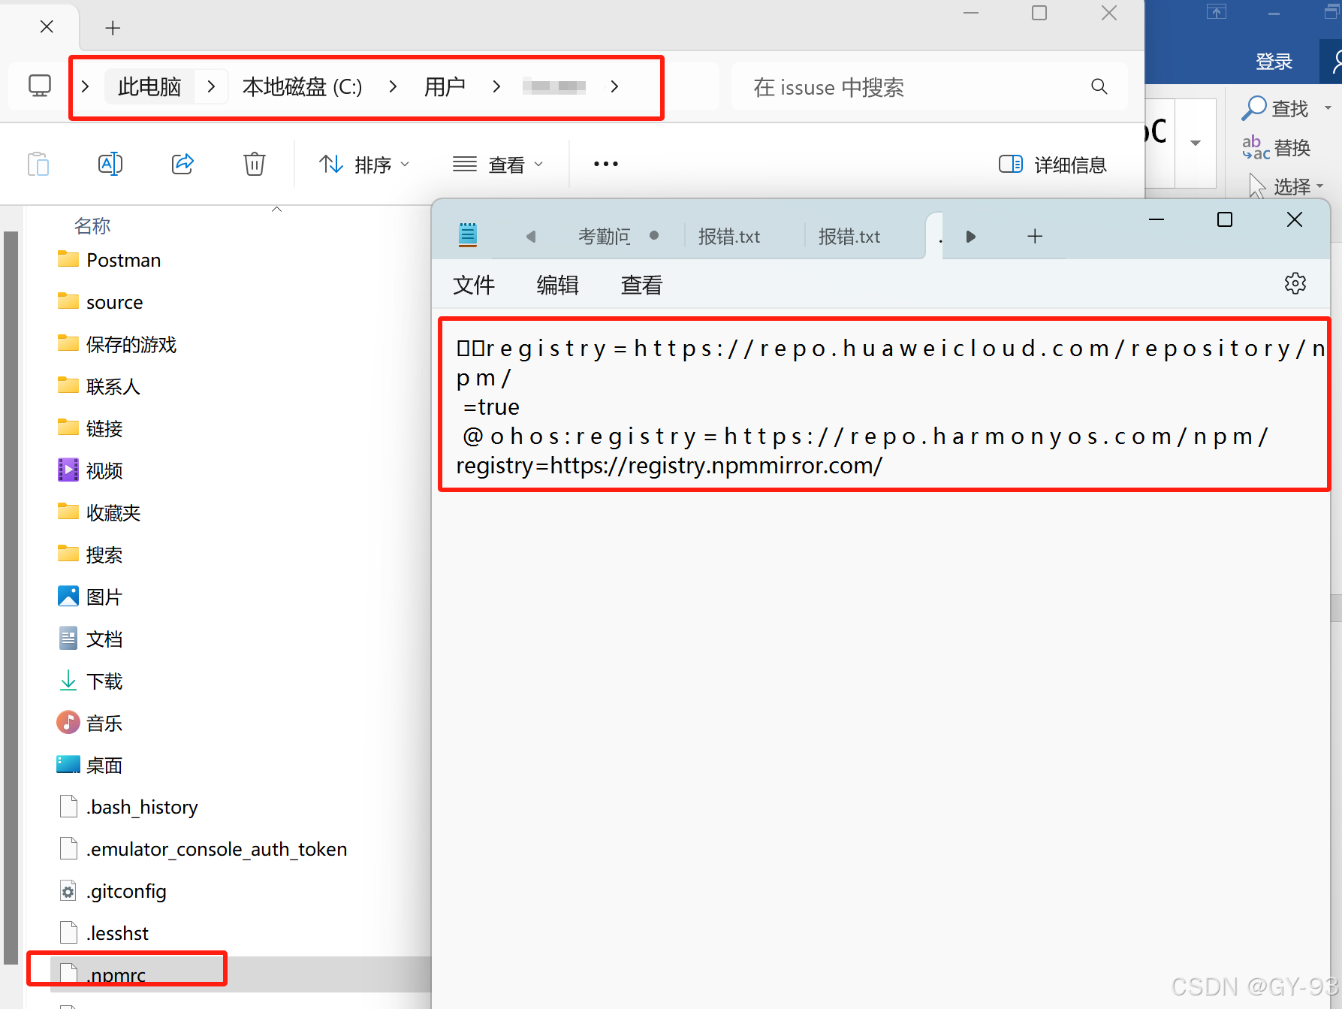Image resolution: width=1342 pixels, height=1009 pixels.
Task: Select the 视频 folder
Action: [x=90, y=470]
